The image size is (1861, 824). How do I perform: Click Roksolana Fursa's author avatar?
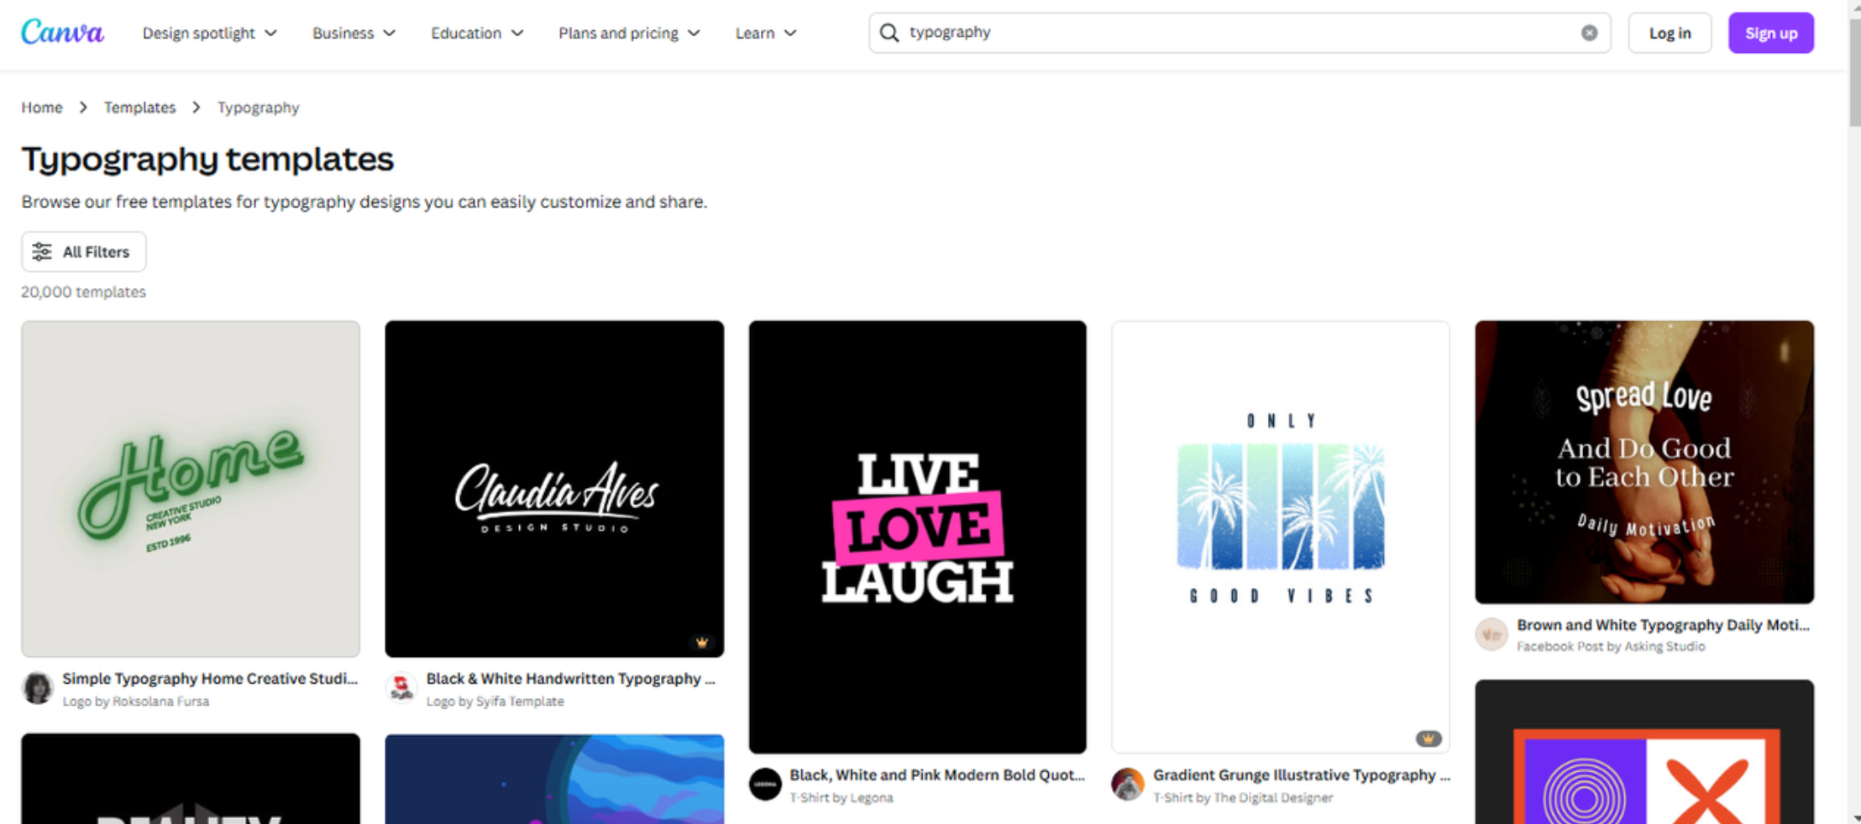click(x=38, y=688)
